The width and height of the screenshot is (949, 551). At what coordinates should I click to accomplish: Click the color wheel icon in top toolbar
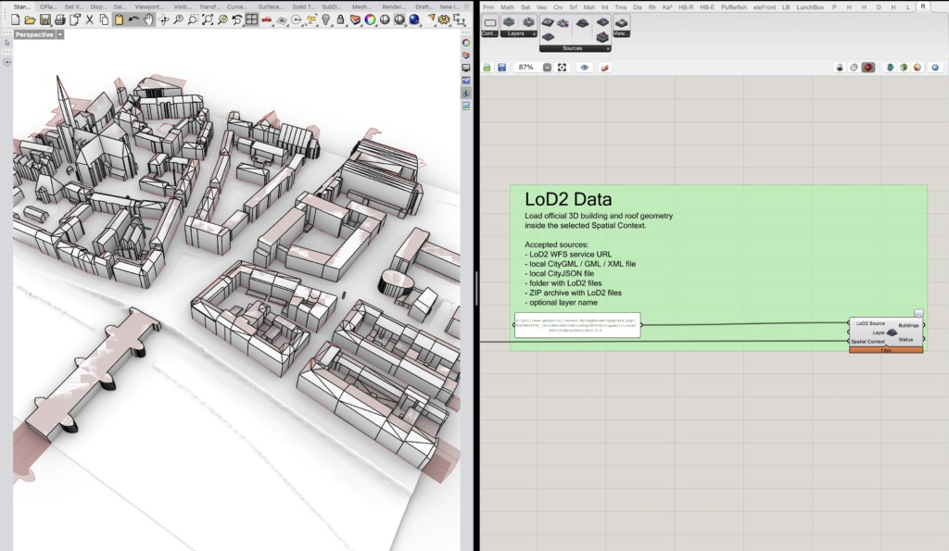click(370, 20)
